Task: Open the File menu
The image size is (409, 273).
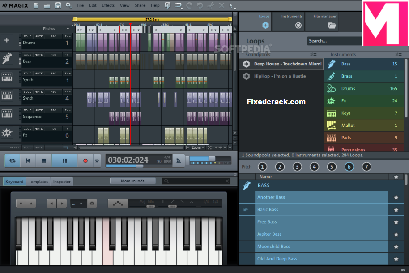Action: point(81,5)
